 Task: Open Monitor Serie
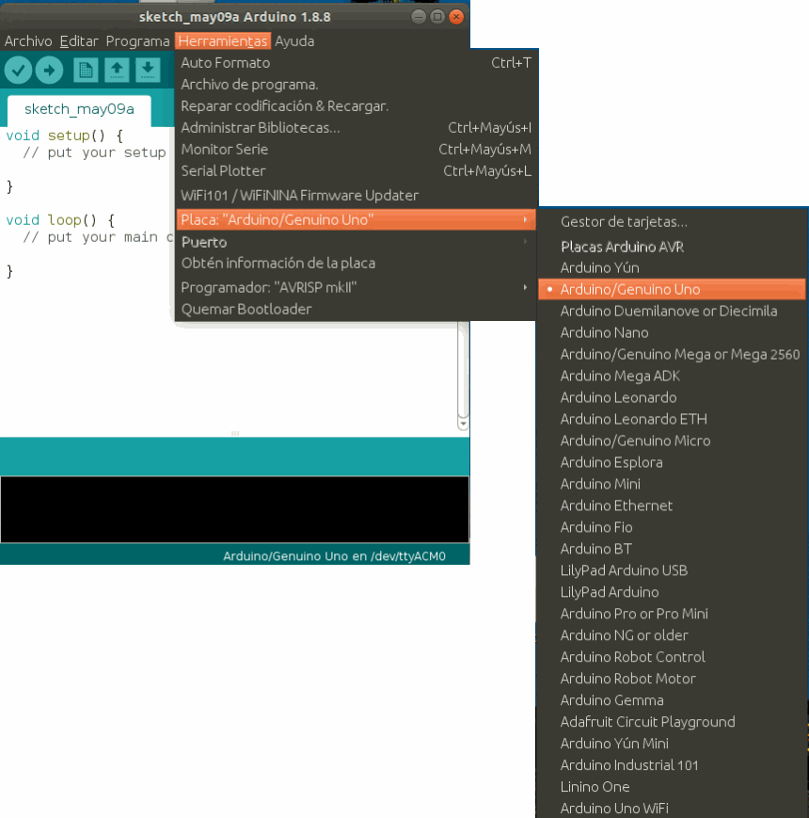[356, 150]
